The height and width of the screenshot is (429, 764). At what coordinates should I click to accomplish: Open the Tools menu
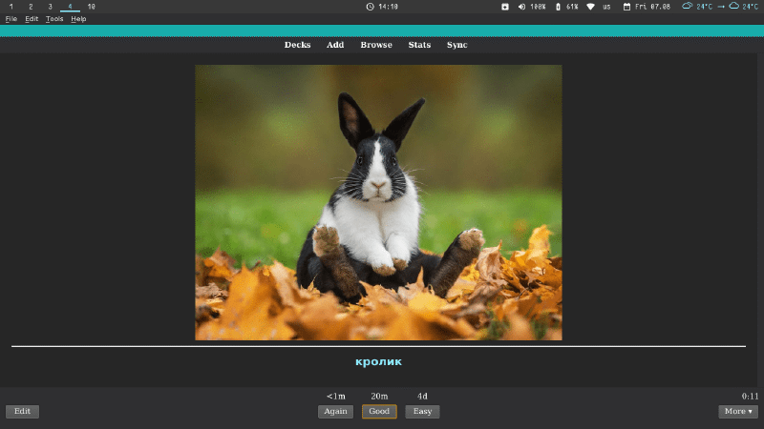coord(54,19)
